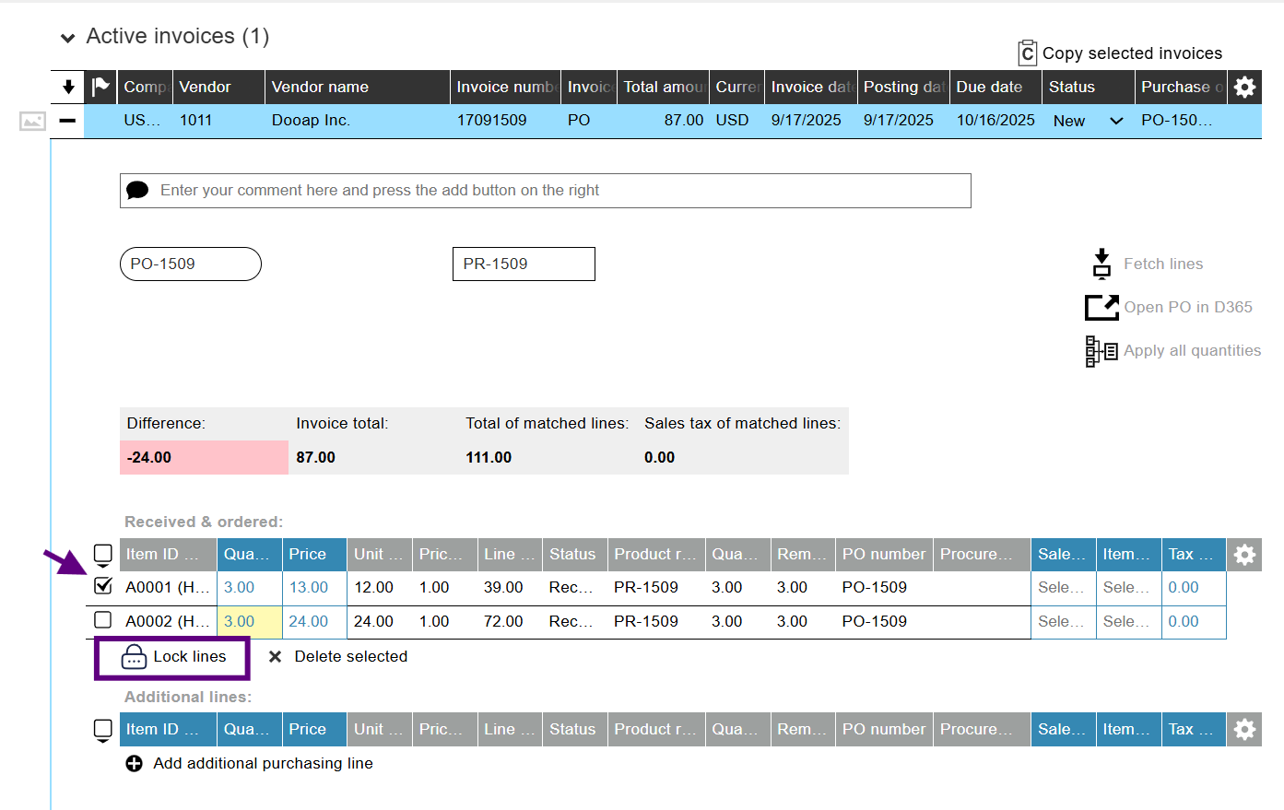
Task: Click the invoice image thumbnail icon
Action: click(x=32, y=121)
